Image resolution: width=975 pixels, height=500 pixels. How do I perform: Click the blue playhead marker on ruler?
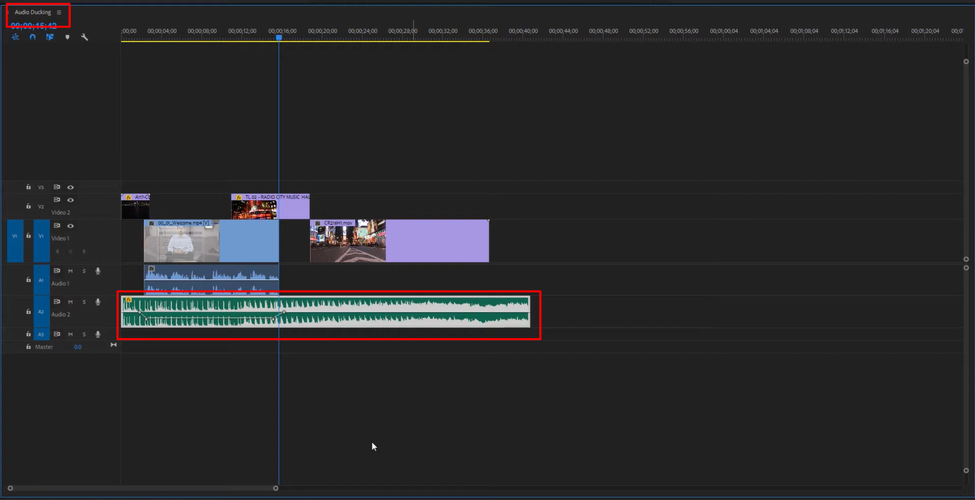[x=279, y=37]
